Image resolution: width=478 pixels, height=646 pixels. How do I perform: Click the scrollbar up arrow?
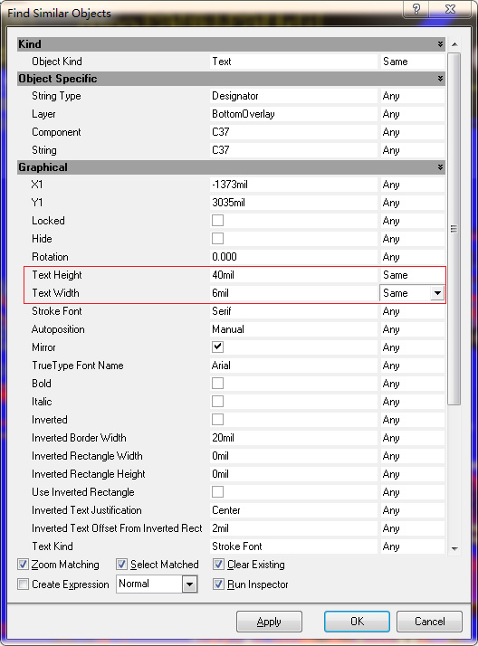pyautogui.click(x=454, y=44)
